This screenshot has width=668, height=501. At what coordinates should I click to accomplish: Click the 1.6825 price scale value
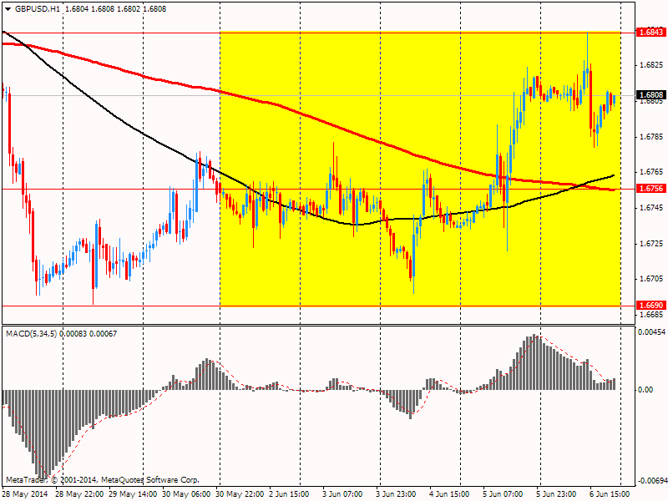coord(651,65)
